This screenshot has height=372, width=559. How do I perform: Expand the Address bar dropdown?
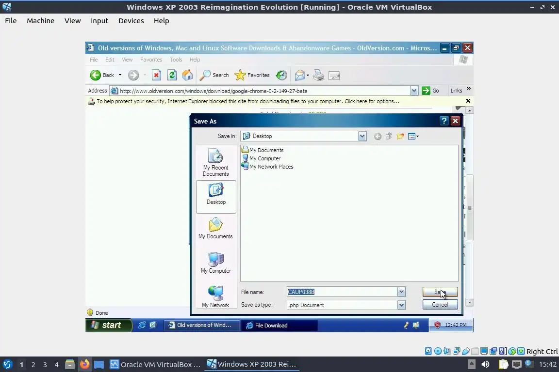[x=414, y=91]
